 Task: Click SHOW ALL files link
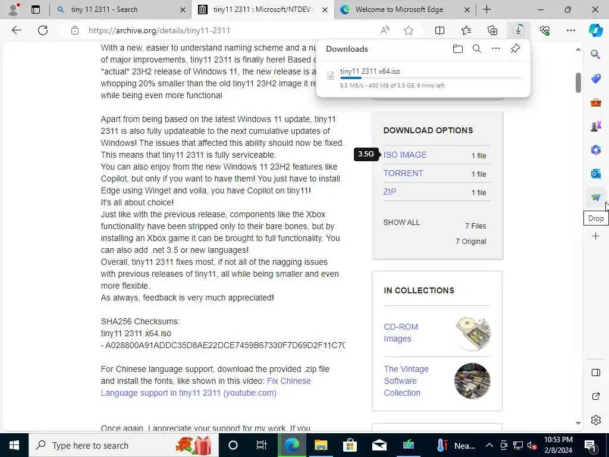(401, 223)
